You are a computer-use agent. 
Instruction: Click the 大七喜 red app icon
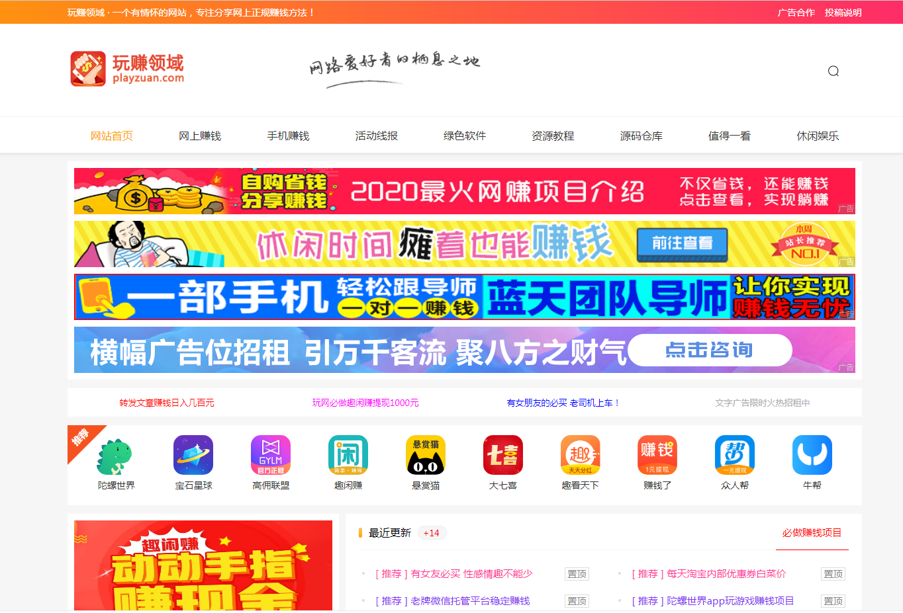[x=503, y=456]
